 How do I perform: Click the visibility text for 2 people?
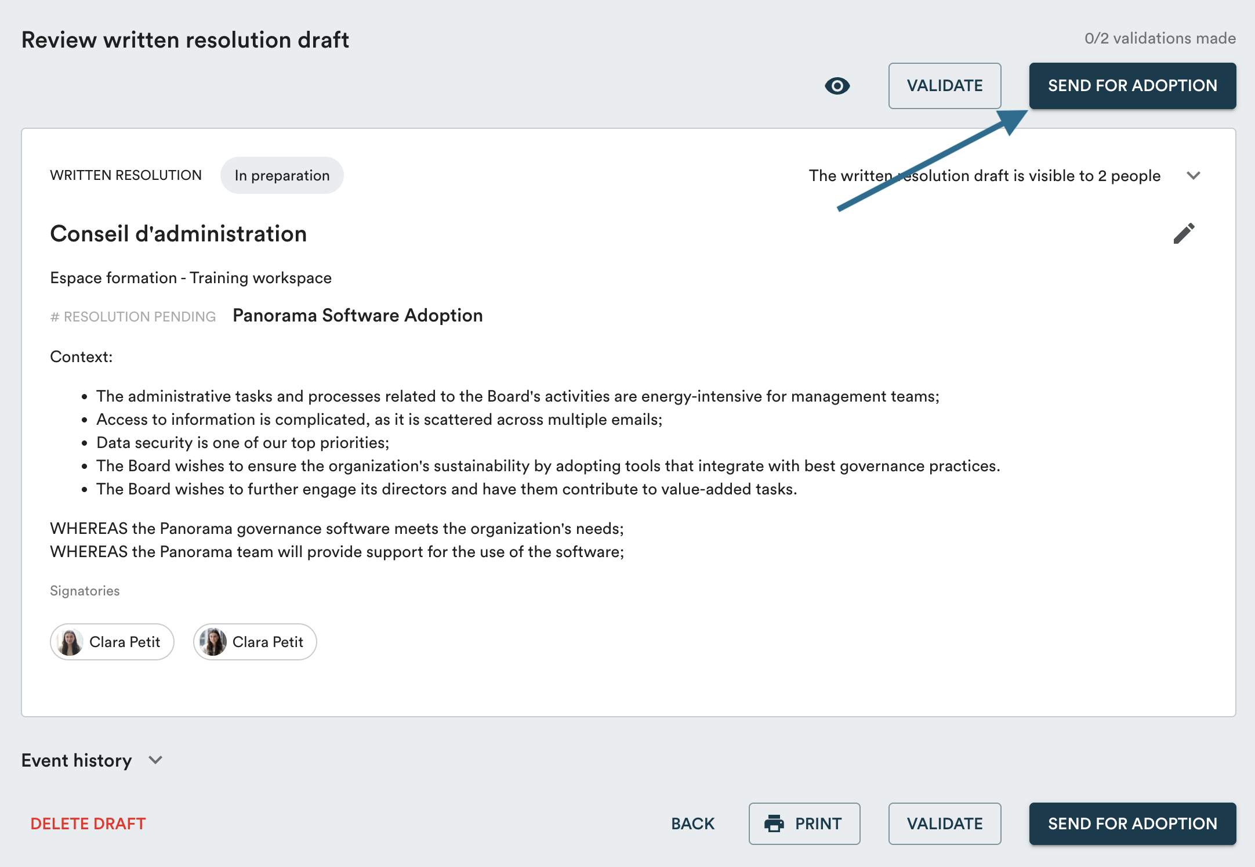984,175
